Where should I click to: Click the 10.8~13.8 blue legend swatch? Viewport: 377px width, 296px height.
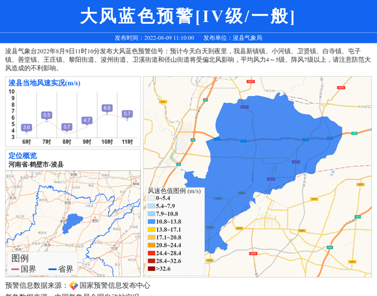151,222
